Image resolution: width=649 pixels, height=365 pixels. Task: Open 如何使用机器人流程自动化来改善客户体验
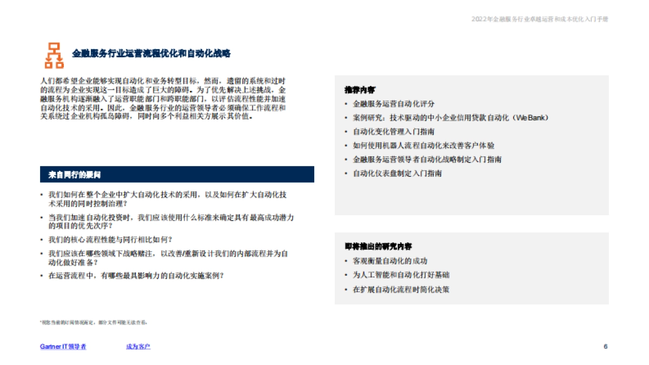[x=426, y=145]
